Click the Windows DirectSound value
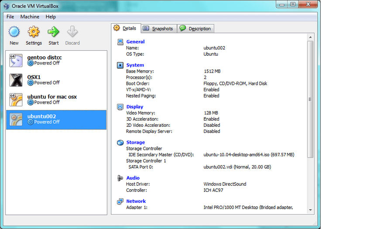The image size is (370, 229). tap(225, 184)
